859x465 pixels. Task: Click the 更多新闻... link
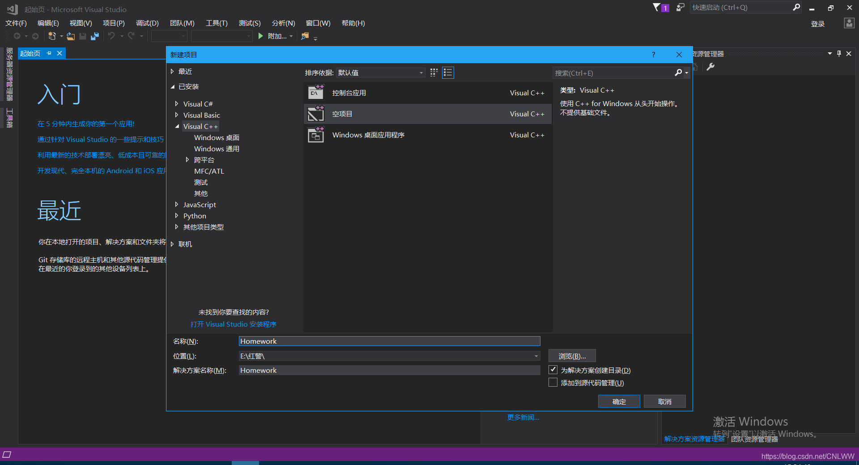coord(523,417)
